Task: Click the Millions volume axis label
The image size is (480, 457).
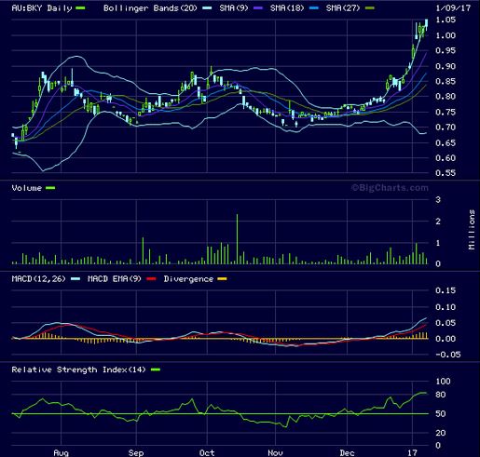Action: coord(472,230)
